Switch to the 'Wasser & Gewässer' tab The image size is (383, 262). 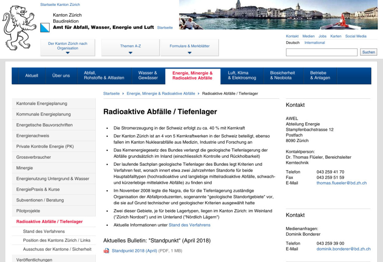148,76
